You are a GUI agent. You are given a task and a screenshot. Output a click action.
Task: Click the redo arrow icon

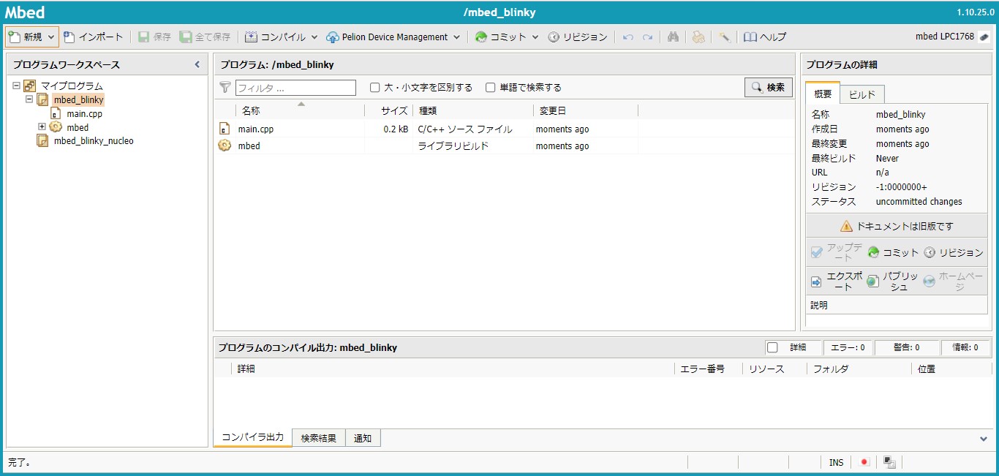(x=647, y=37)
